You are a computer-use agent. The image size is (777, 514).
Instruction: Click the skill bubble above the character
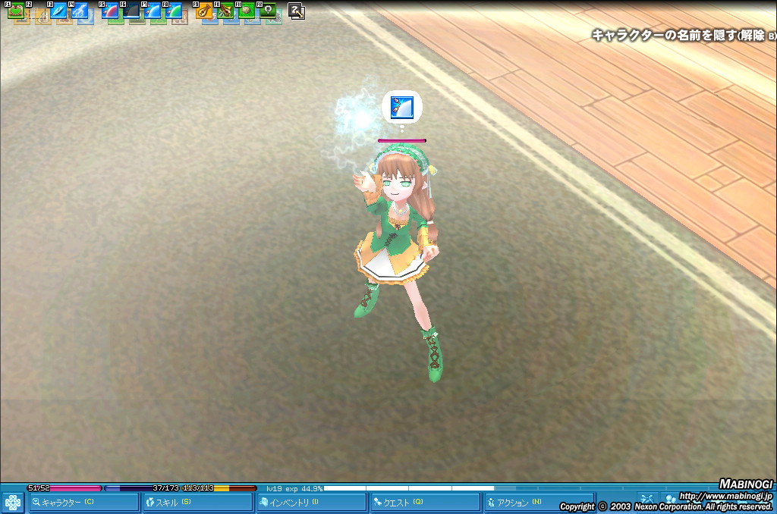coord(402,108)
